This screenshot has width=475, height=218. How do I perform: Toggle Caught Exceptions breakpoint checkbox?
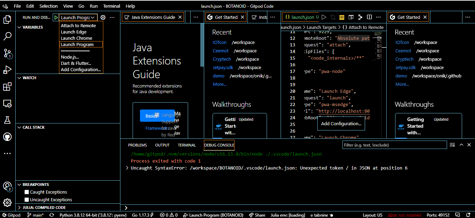(27, 192)
